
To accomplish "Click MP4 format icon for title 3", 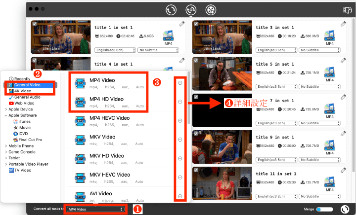I will coord(330,36).
